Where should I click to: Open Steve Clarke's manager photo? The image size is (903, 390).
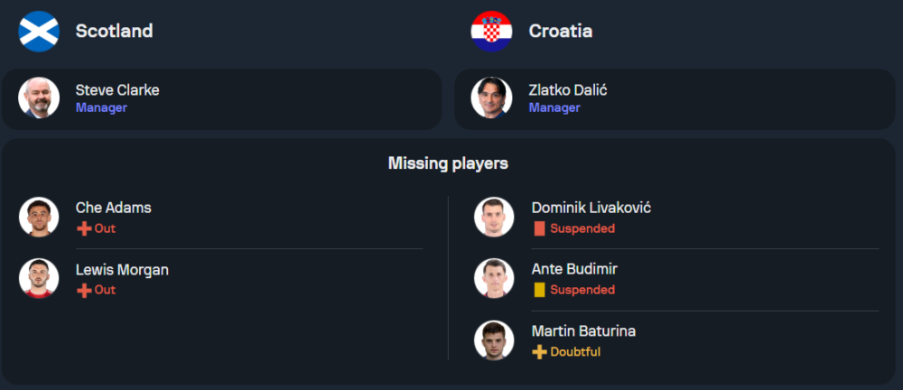(39, 98)
